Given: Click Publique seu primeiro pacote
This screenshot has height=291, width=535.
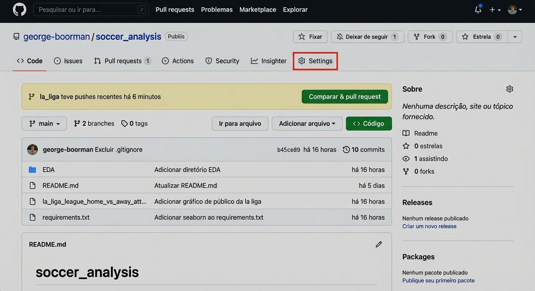Looking at the screenshot, I should tap(438, 280).
